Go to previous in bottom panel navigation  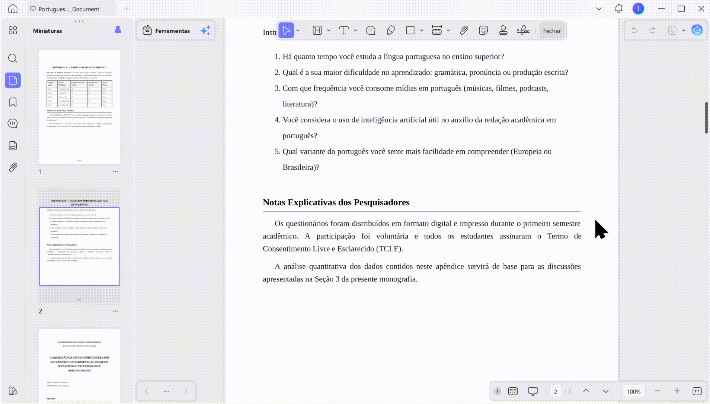tap(147, 391)
